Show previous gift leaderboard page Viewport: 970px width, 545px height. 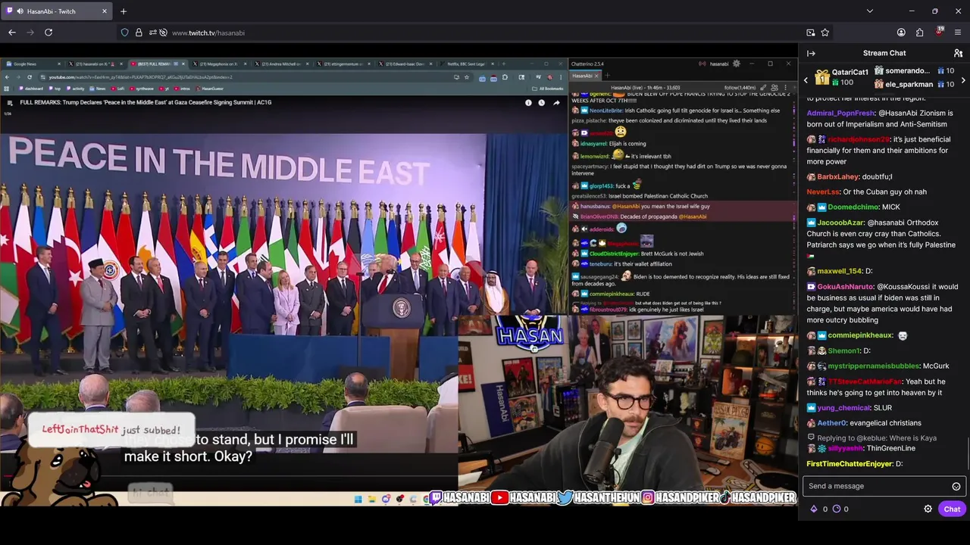click(x=806, y=79)
